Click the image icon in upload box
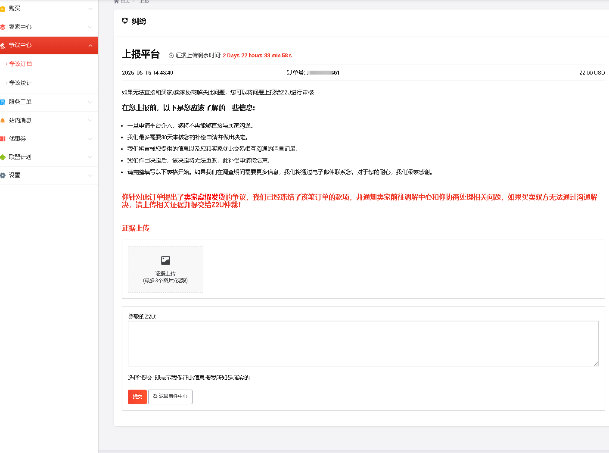 165,260
